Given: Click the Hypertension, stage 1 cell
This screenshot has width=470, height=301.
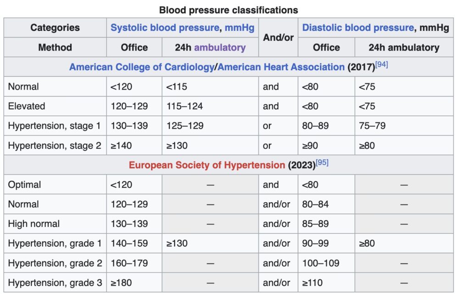Looking at the screenshot, I should tap(54, 125).
